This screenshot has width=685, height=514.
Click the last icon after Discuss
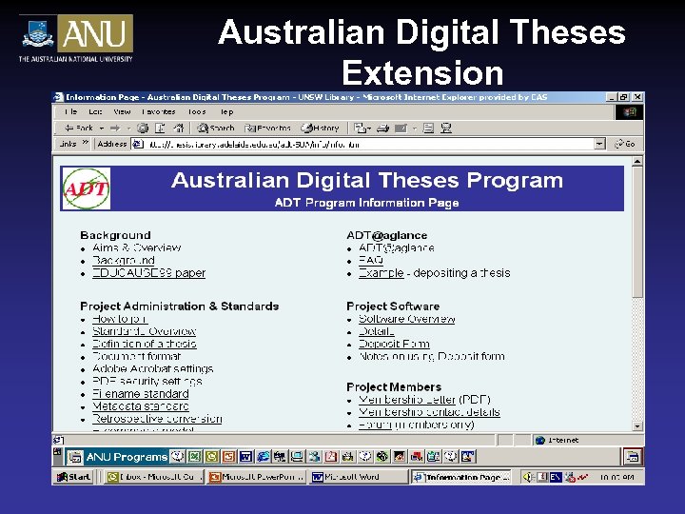[x=446, y=128]
